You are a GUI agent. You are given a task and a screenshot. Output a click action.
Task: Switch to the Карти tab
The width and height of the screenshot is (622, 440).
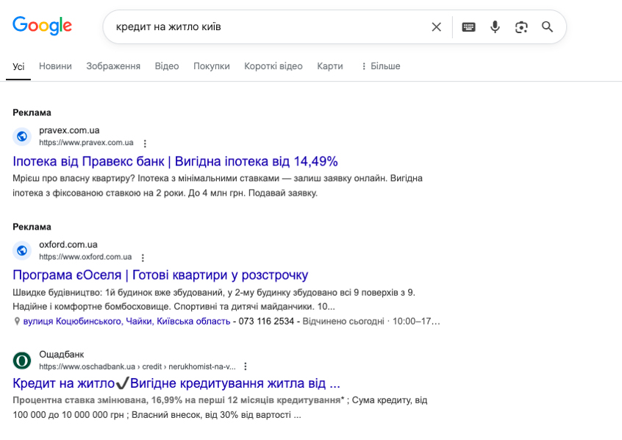(x=329, y=66)
